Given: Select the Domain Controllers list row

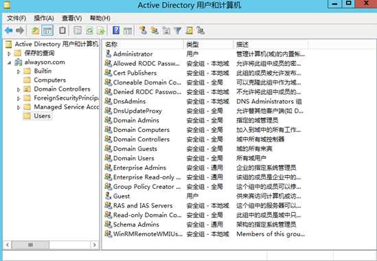Looking at the screenshot, I should [x=205, y=139].
